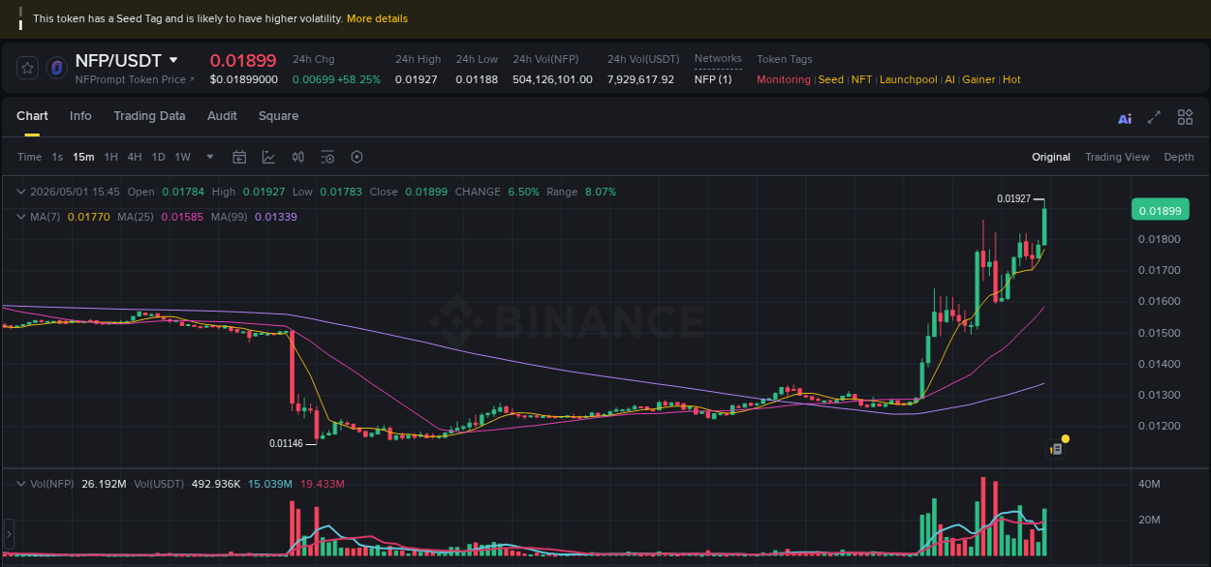Viewport: 1211px width, 567px height.
Task: Click the MA(99) indicator label
Action: pos(230,217)
